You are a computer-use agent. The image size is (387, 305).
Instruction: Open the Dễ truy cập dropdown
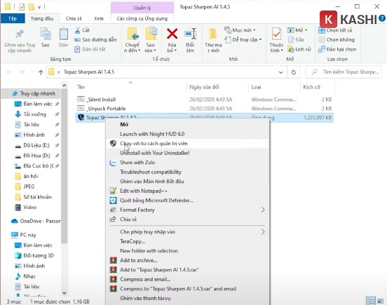point(243,40)
